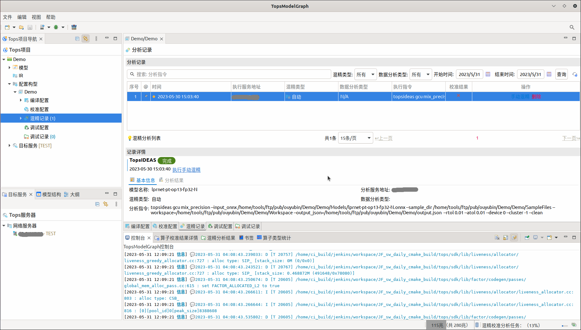Click progress view icon in status bar
Screen dimensions: 581x330
click(x=574, y=325)
